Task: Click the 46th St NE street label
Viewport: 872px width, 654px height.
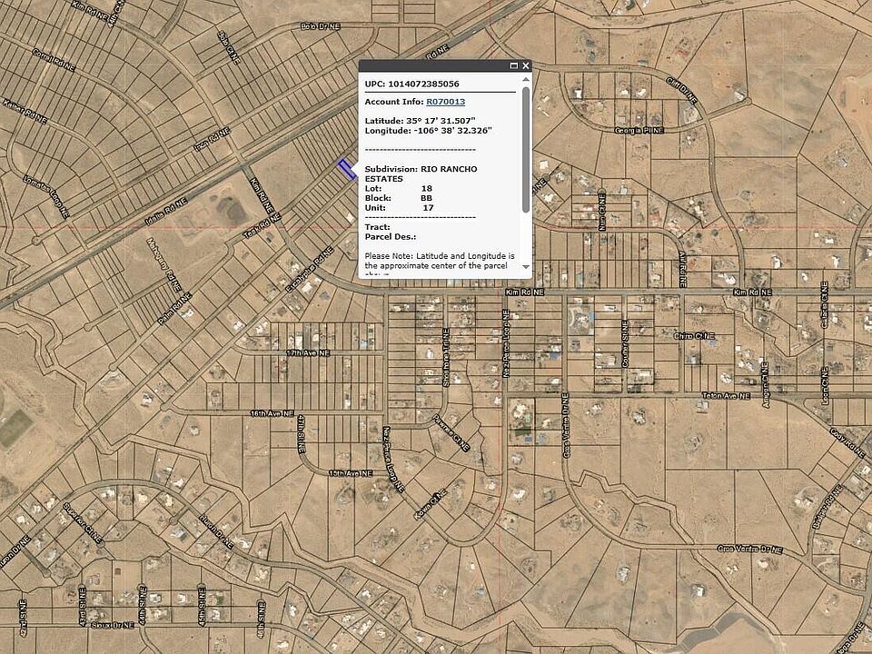Action: point(261,619)
